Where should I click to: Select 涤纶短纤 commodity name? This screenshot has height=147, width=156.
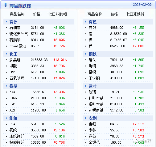[17, 136]
